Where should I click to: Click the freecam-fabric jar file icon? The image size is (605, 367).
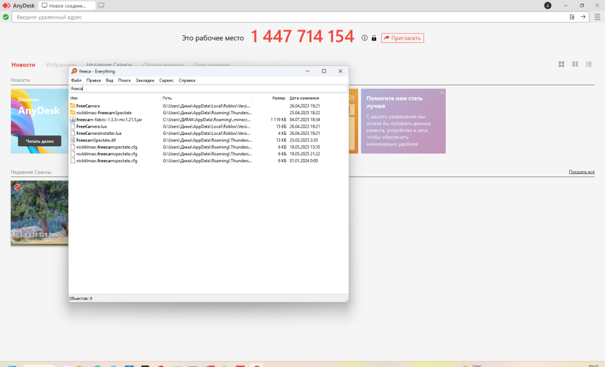[x=73, y=120]
